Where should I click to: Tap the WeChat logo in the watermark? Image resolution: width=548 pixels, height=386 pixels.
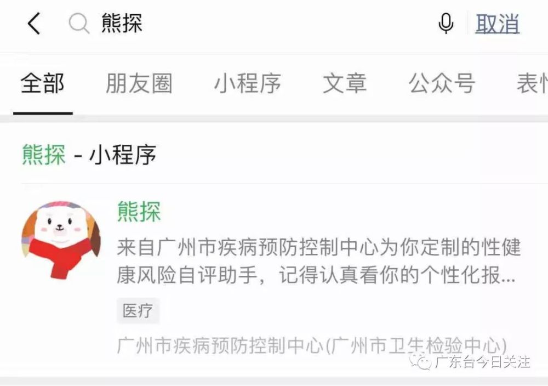pos(421,362)
